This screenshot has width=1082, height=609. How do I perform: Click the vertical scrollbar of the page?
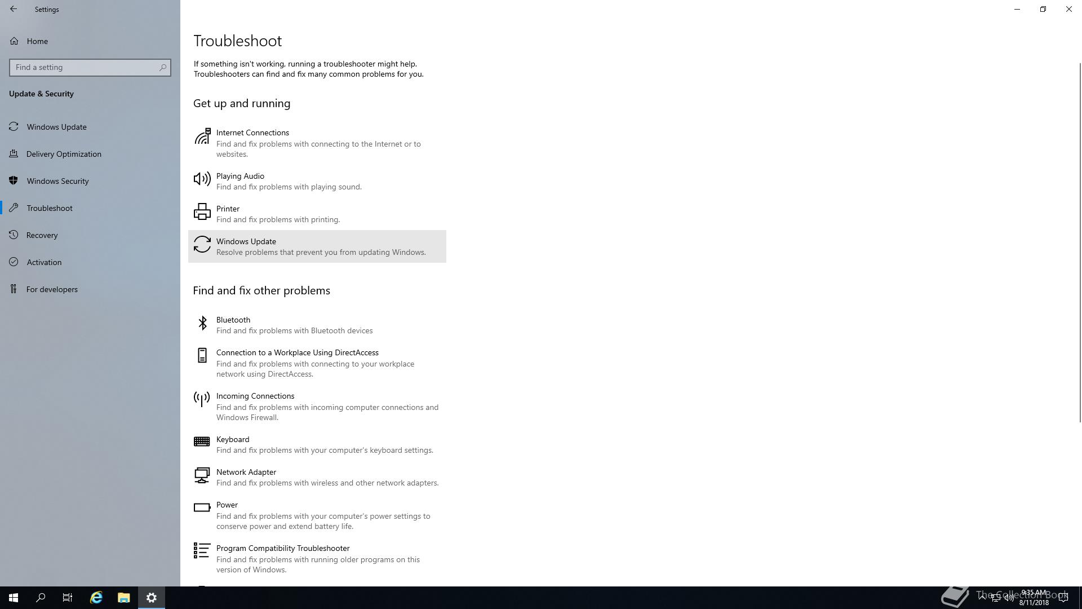pyautogui.click(x=1080, y=242)
